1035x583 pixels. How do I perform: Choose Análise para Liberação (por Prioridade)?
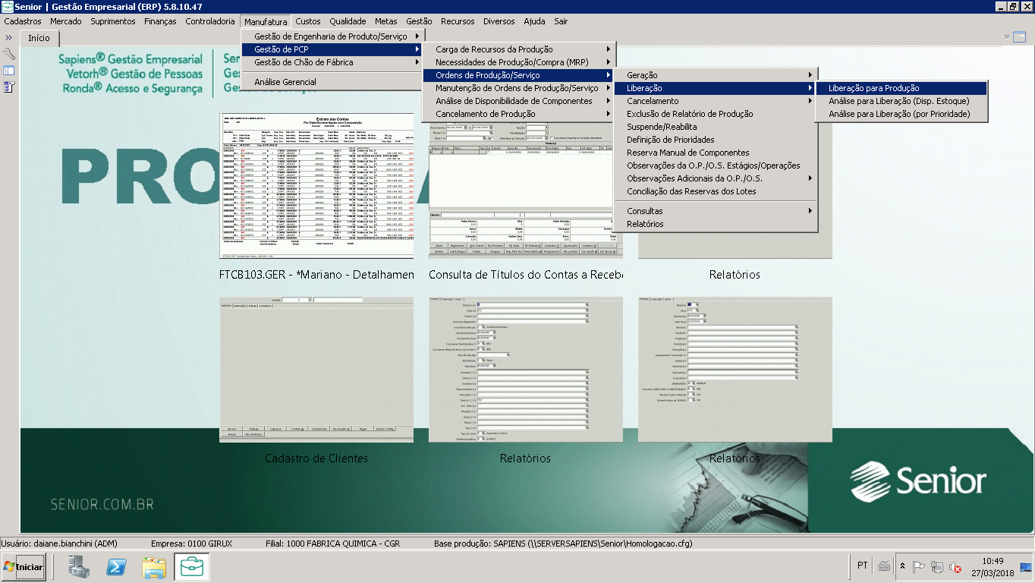point(902,114)
